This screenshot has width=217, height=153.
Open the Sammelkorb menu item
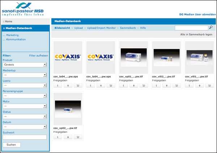click(x=127, y=28)
